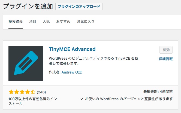The height and width of the screenshot is (113, 181).
Task: Click the (246) rating count
Action: [x=41, y=92]
